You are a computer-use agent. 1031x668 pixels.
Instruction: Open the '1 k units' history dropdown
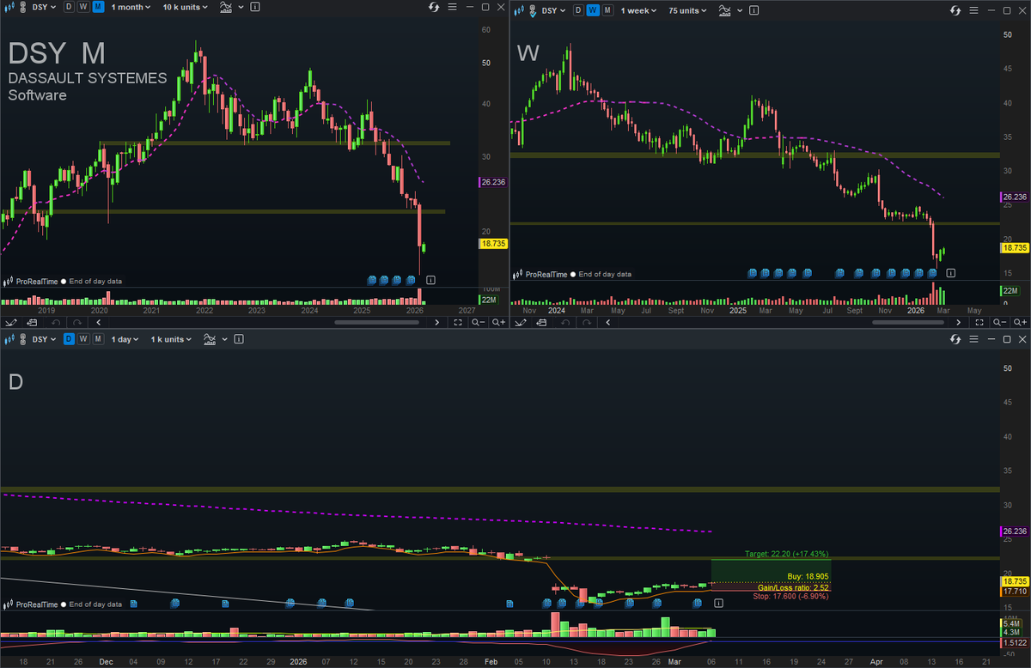[x=169, y=339]
